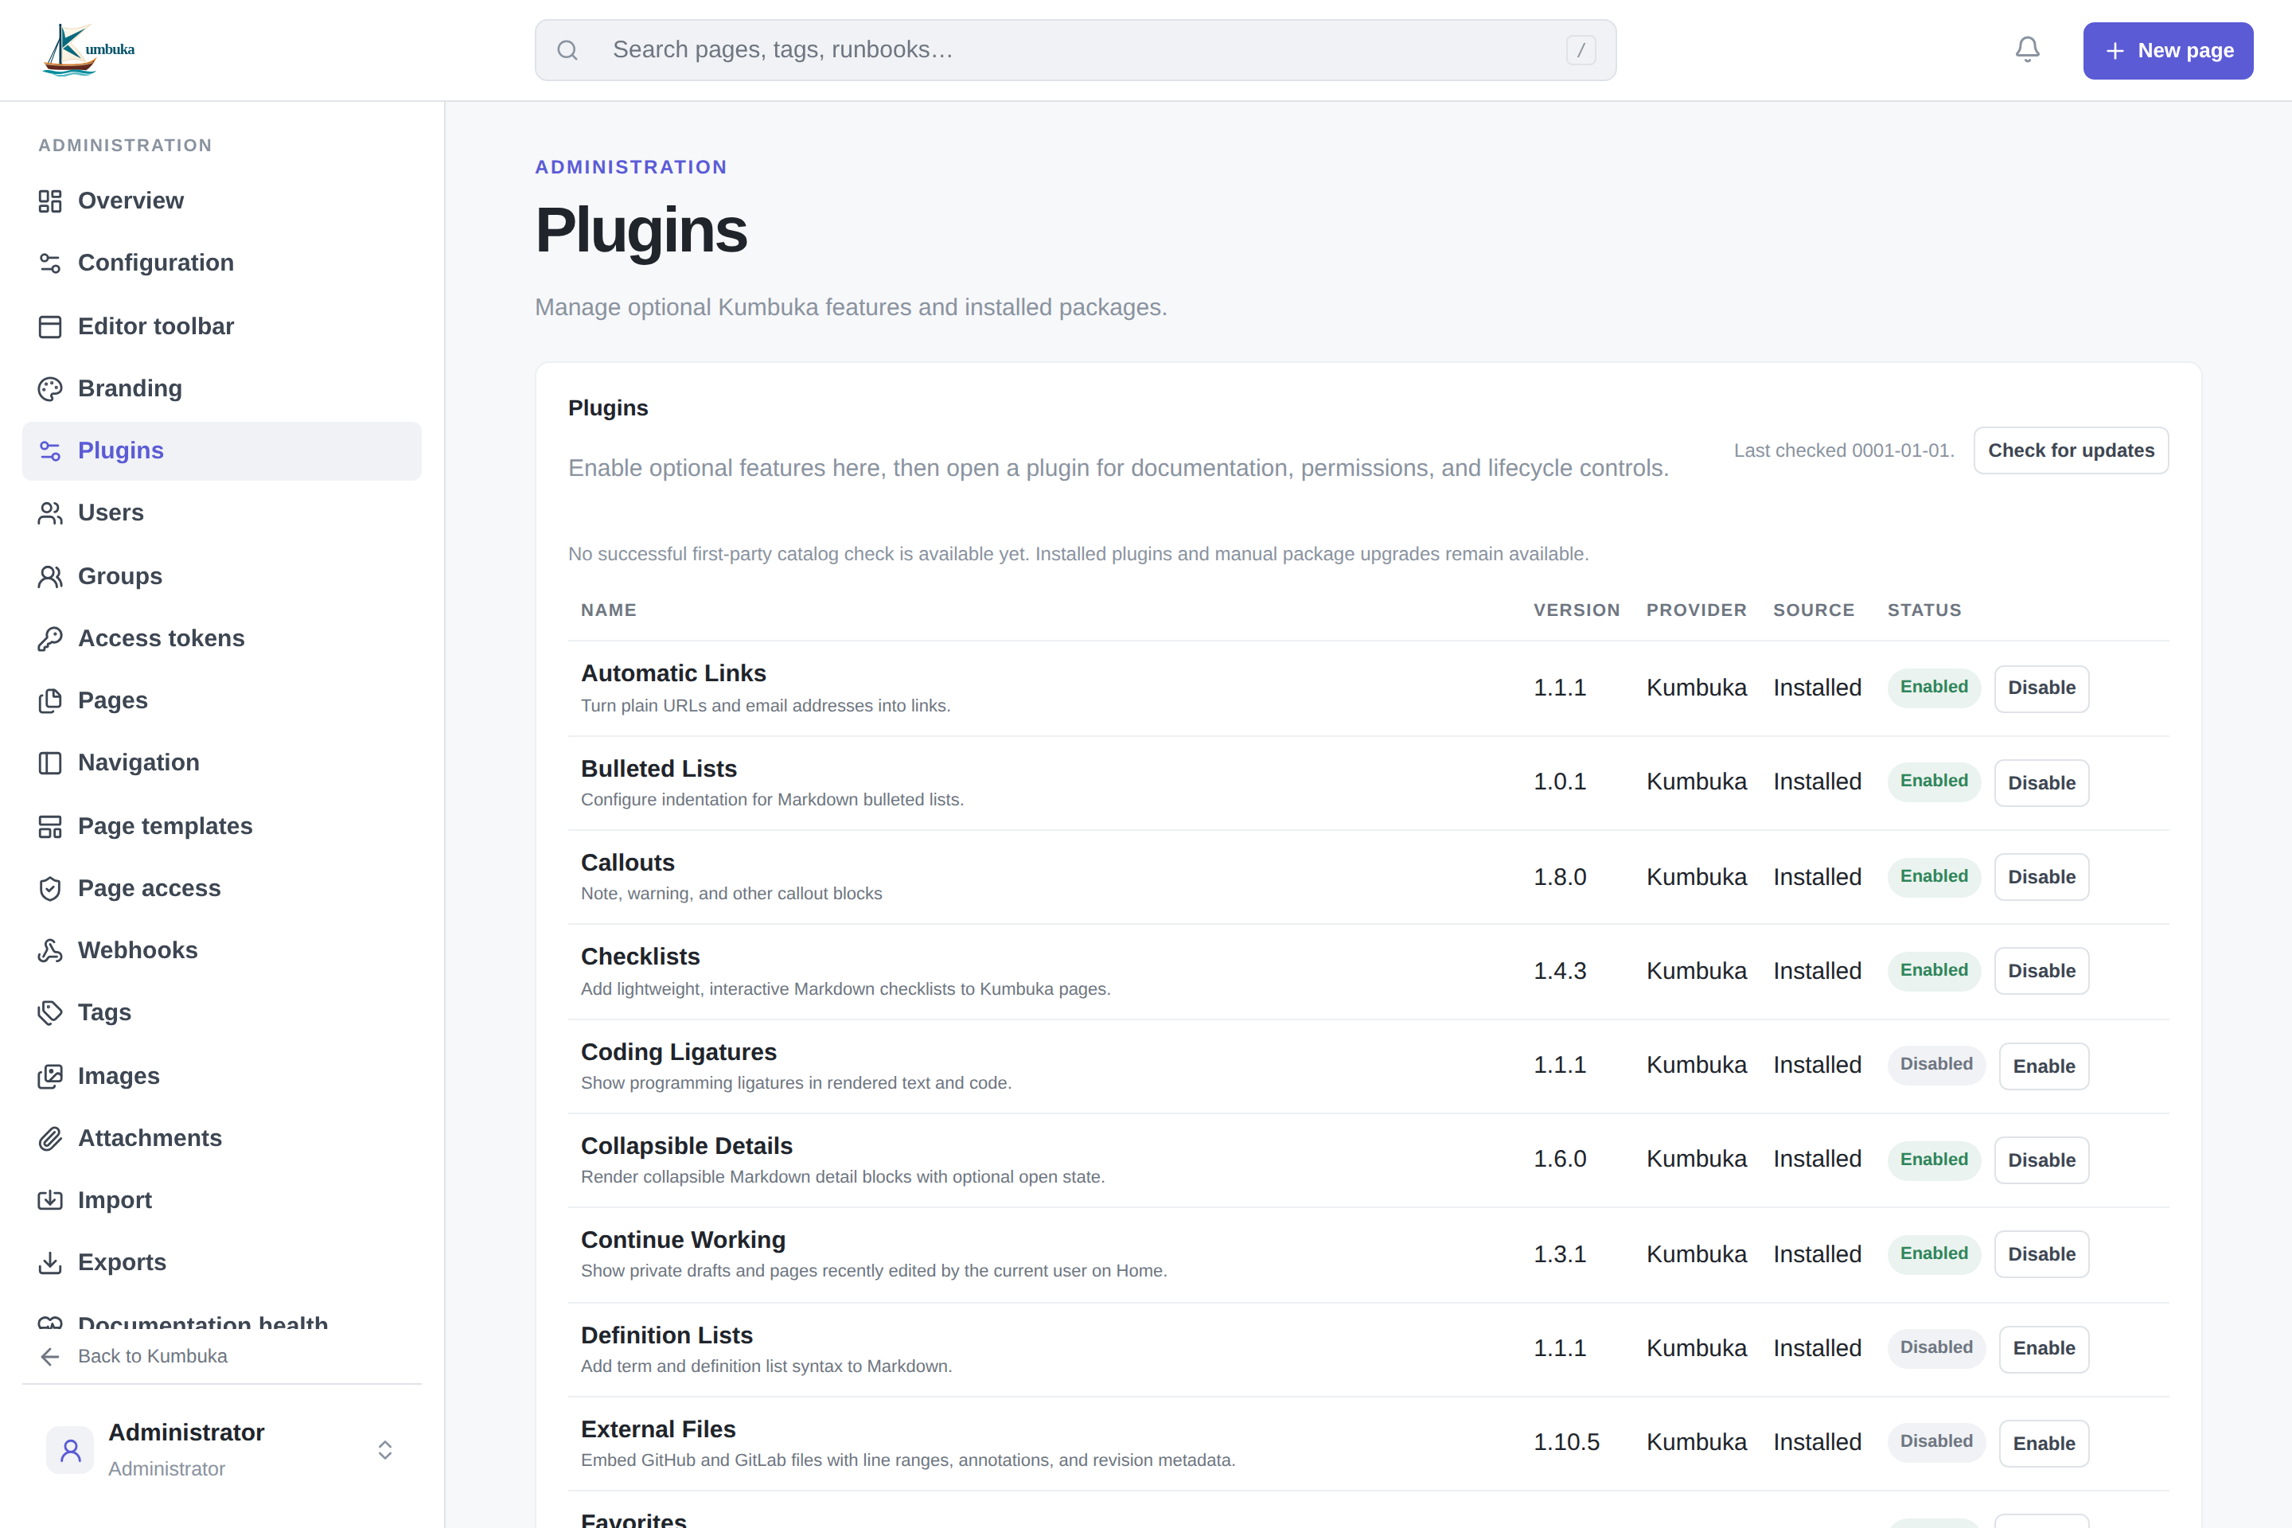2292x1528 pixels.
Task: Open the Checklists plugin details
Action: (640, 957)
